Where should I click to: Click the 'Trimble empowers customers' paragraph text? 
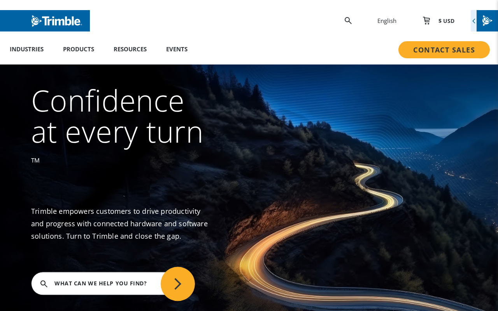119,224
